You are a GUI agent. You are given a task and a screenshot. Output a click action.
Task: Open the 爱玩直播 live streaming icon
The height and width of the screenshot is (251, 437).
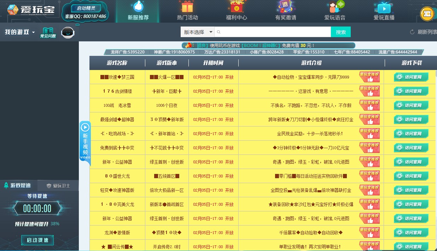coord(383,8)
